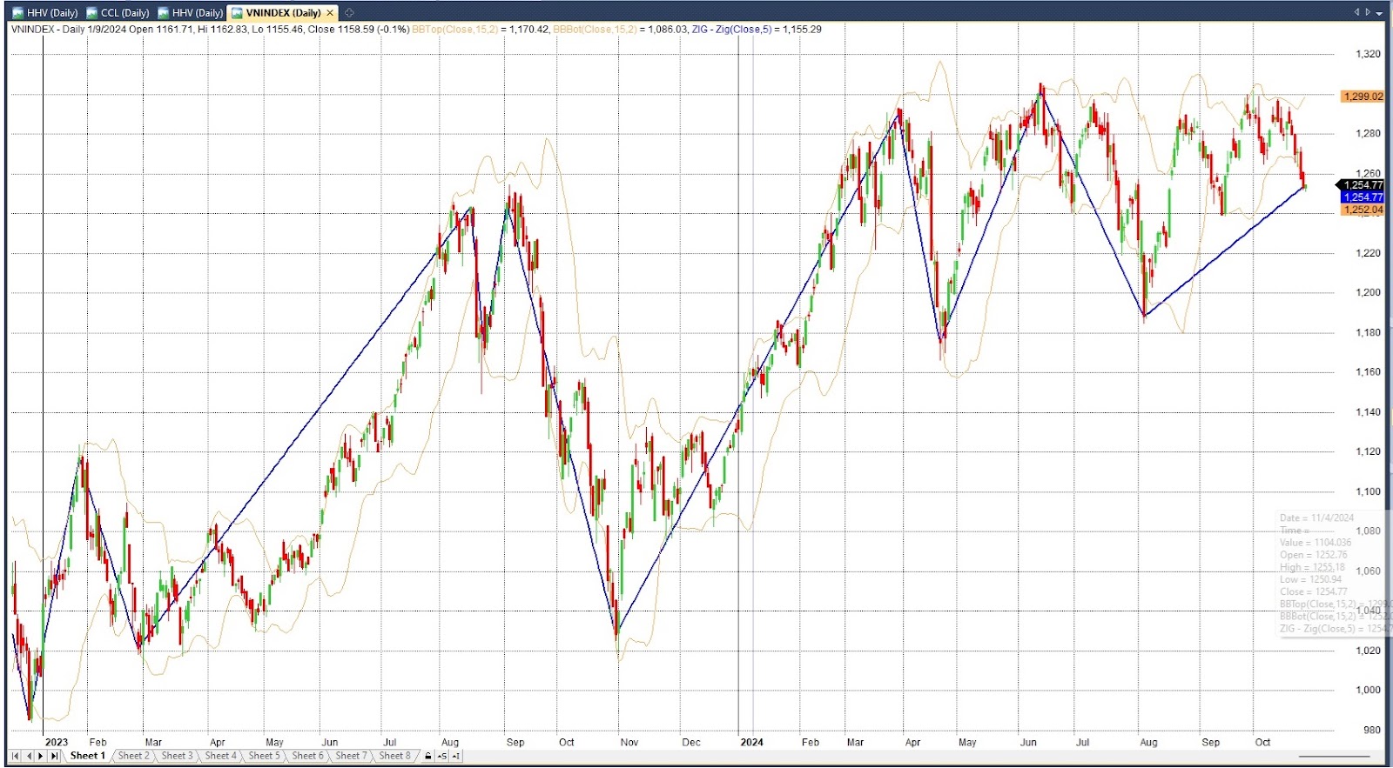This screenshot has height=768, width=1393.
Task: Click the 2024 label on the time axis
Action: click(751, 742)
